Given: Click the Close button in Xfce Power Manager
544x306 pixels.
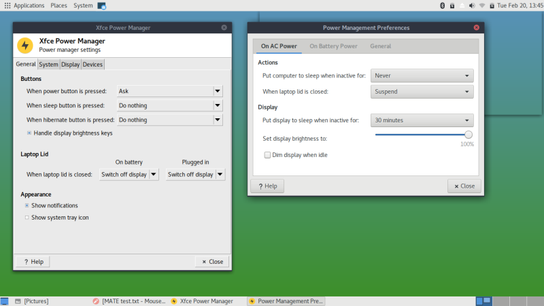Looking at the screenshot, I should (211, 262).
